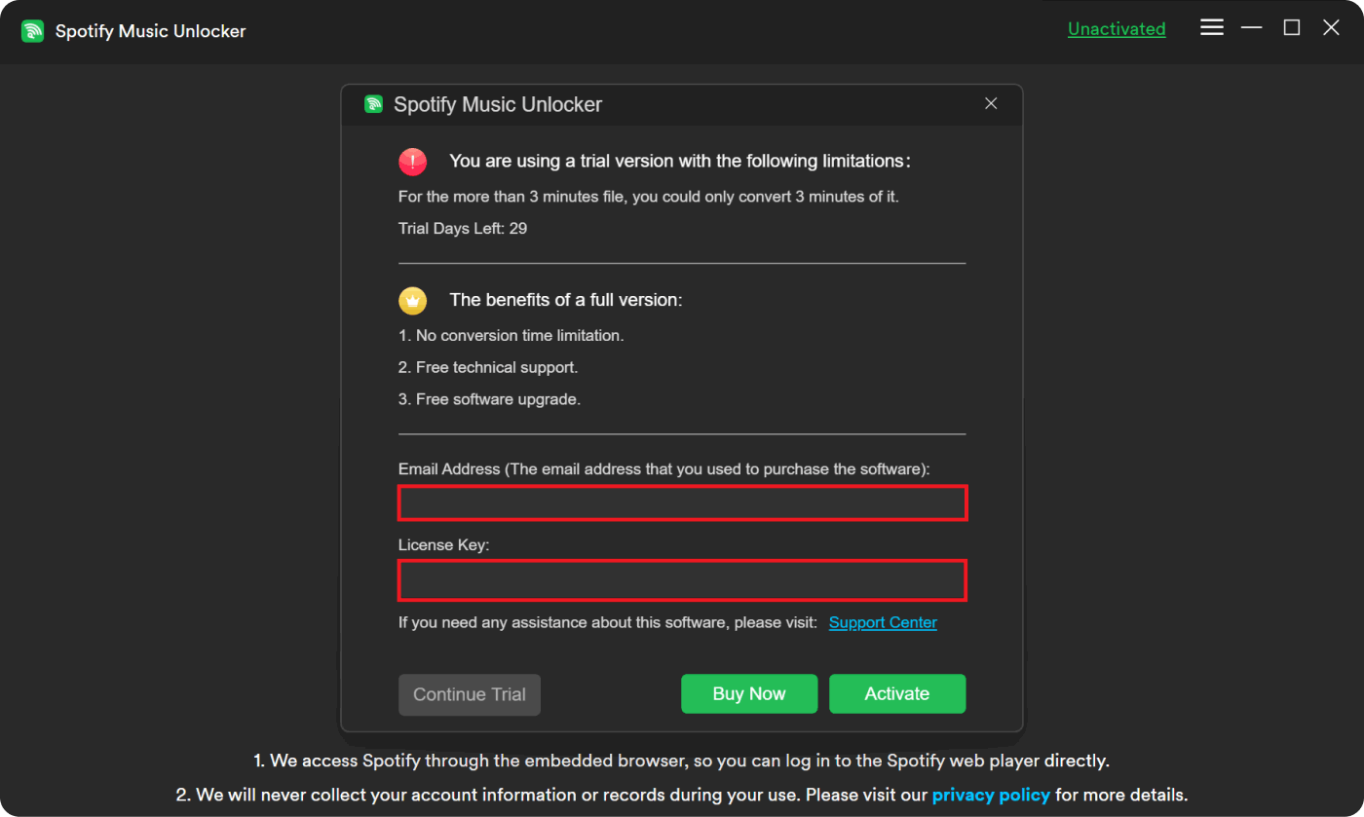
Task: Click the '3 minutes file' limitation text
Action: pyautogui.click(x=649, y=197)
